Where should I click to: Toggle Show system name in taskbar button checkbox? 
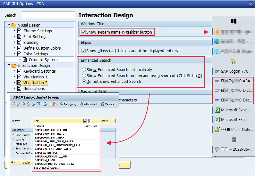[x=83, y=32]
